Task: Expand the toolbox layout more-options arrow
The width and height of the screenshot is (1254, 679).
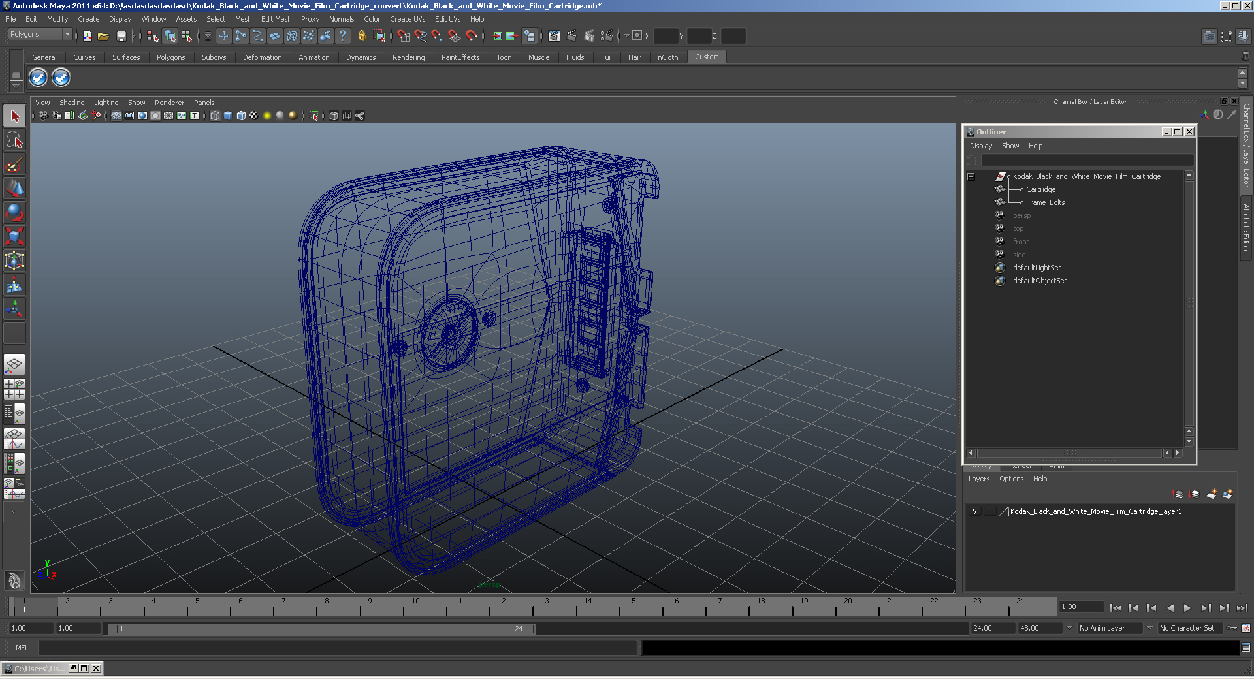Action: (14, 511)
